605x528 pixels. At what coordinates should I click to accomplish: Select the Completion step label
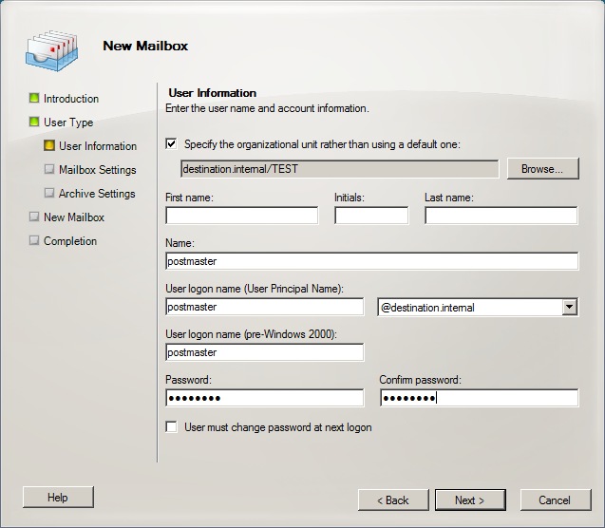pos(70,241)
